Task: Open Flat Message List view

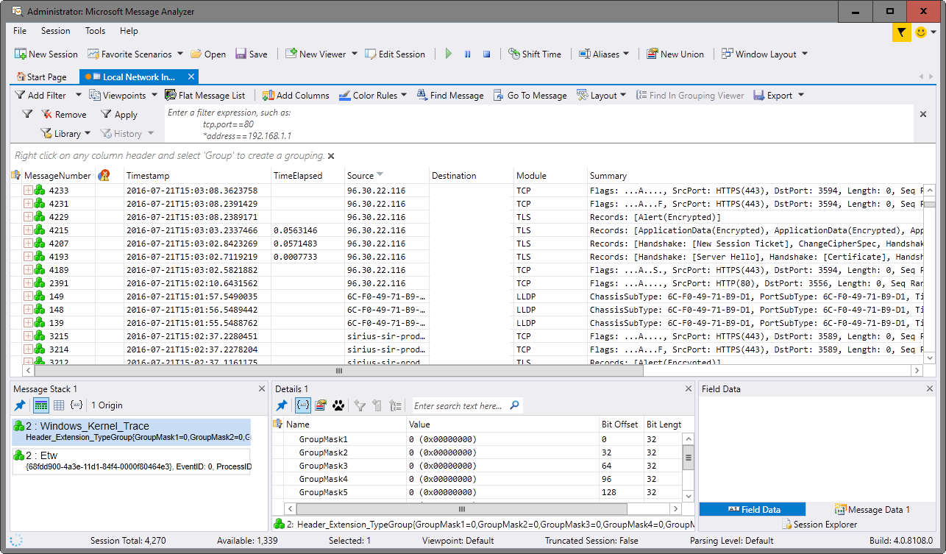Action: pos(205,95)
